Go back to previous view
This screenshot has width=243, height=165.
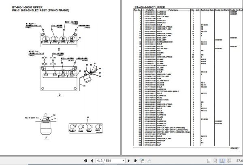pos(142,161)
